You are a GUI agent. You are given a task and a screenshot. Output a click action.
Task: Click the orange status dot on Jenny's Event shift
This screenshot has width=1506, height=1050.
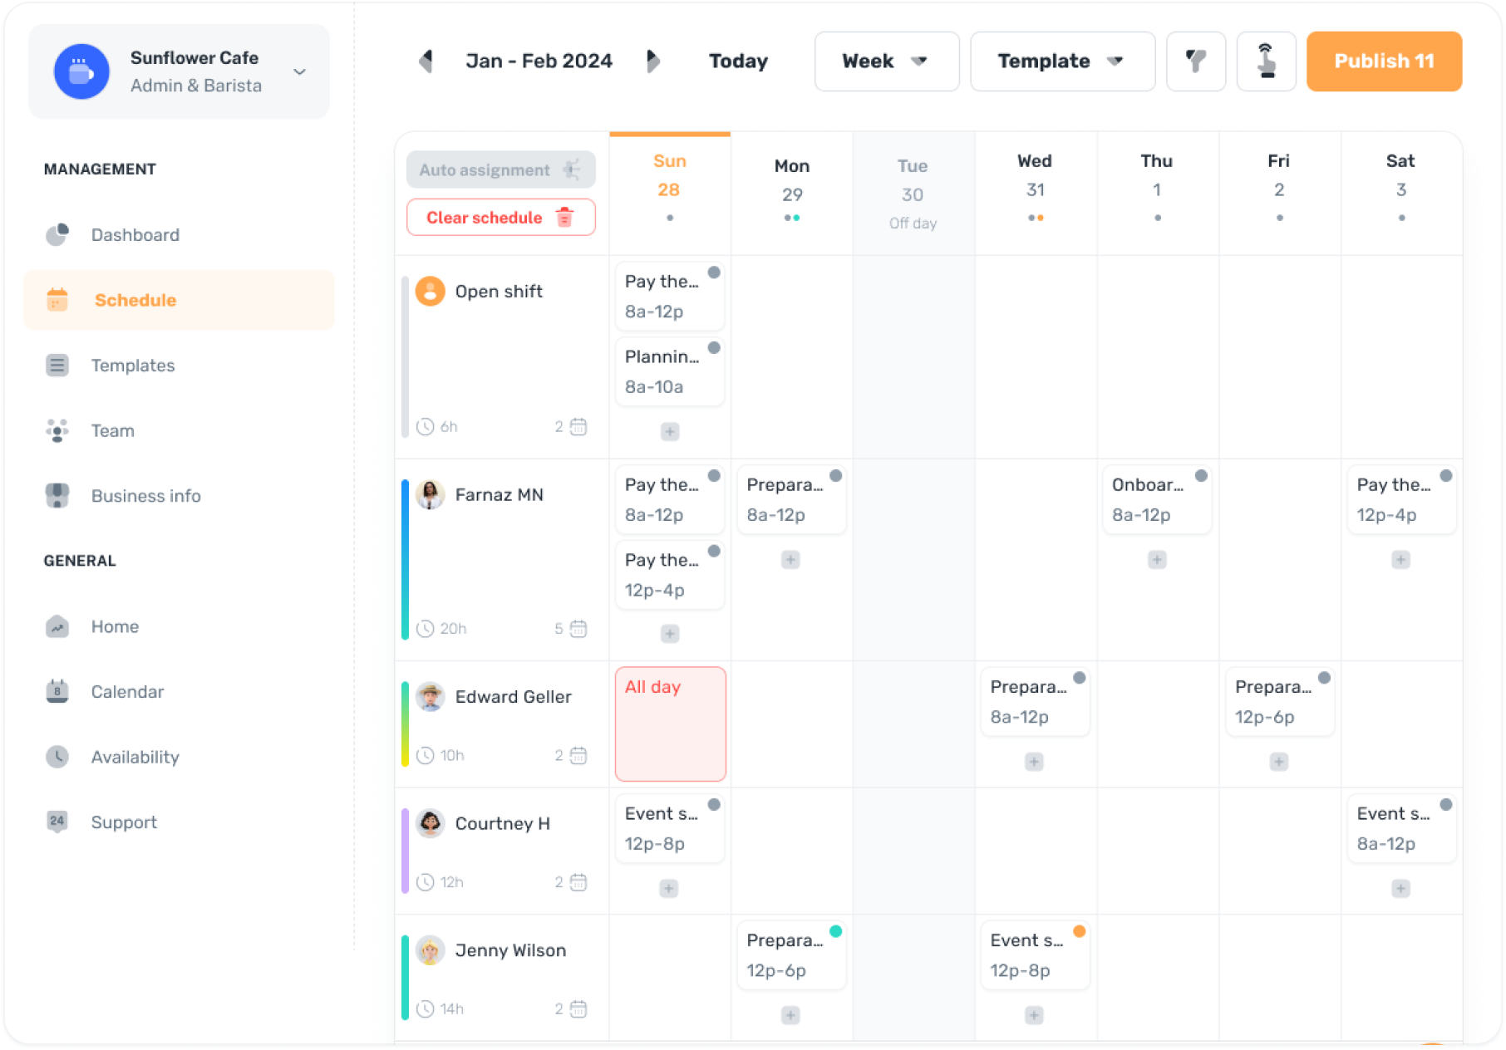(1079, 931)
